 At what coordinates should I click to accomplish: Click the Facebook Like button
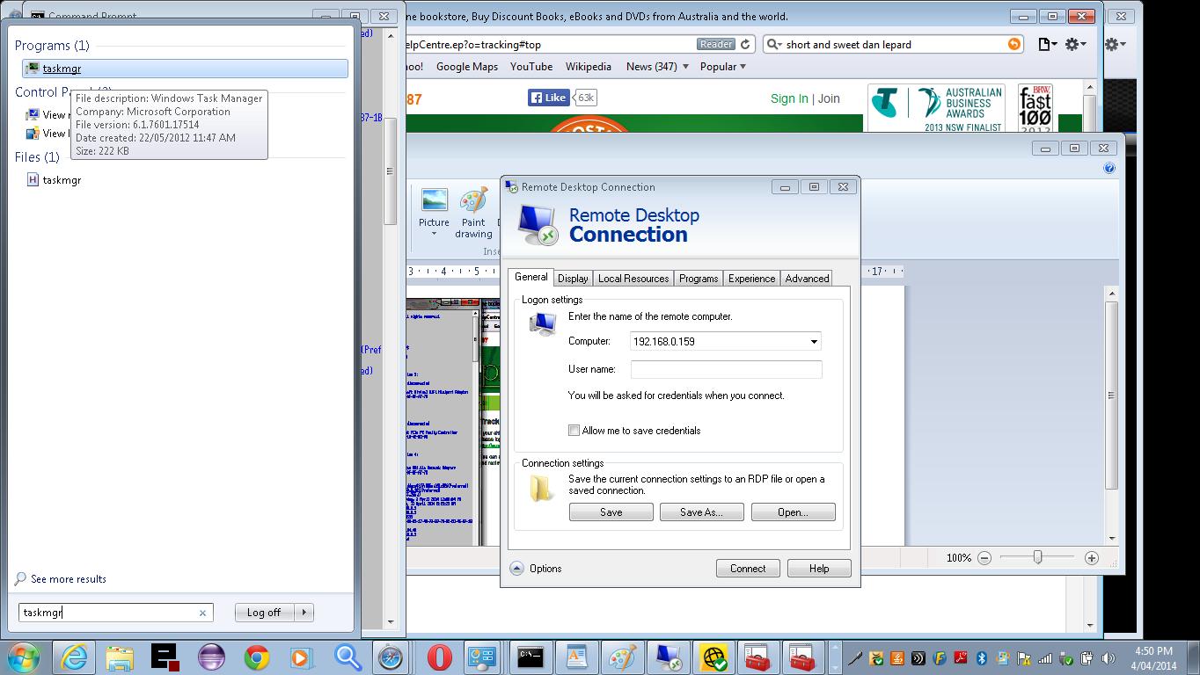548,98
